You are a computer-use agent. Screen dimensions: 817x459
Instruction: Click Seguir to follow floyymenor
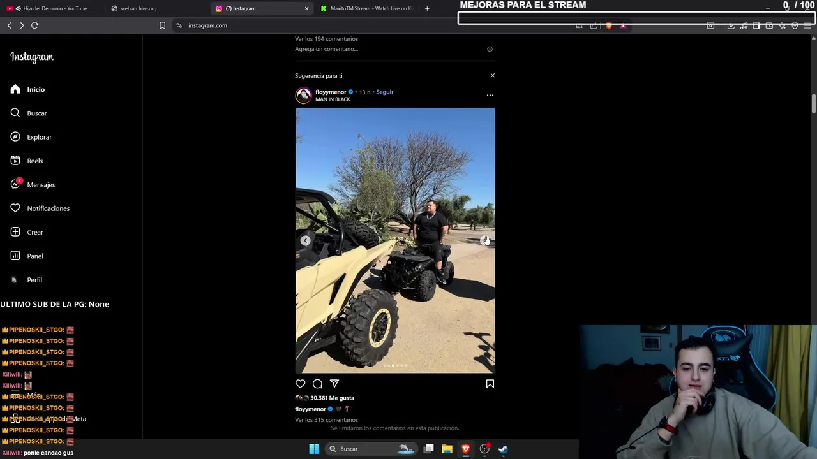385,92
